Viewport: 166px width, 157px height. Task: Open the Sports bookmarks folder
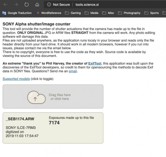click(152, 13)
